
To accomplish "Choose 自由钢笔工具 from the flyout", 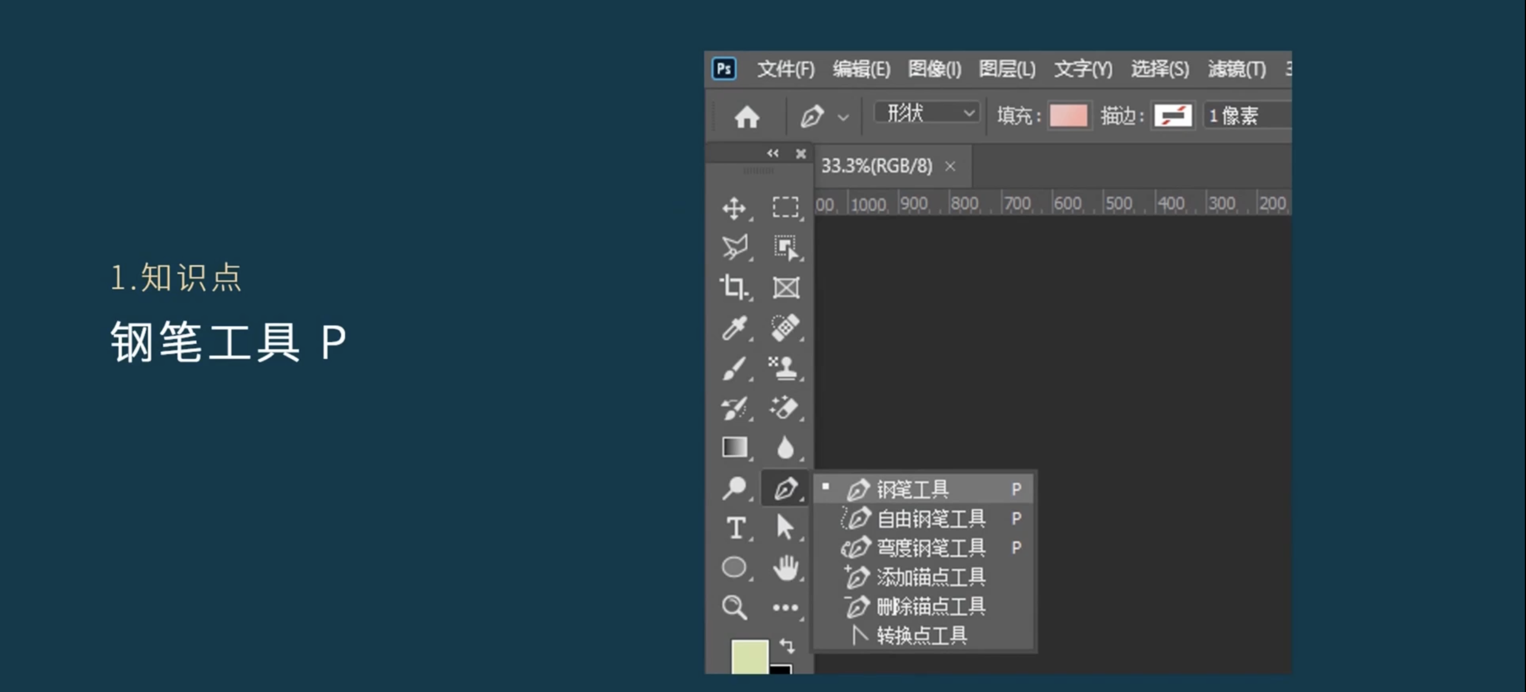I will pos(931,519).
